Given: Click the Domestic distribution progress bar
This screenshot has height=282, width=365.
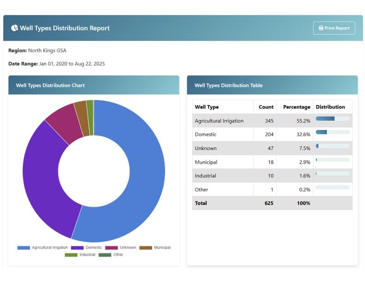Looking at the screenshot, I should pyautogui.click(x=332, y=132).
